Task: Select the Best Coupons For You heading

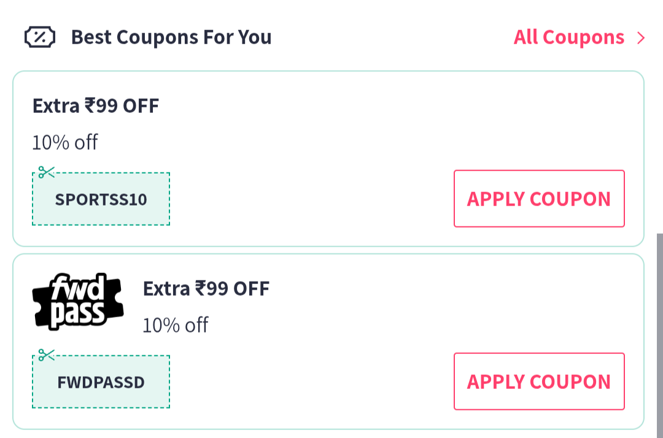Action: pyautogui.click(x=172, y=37)
